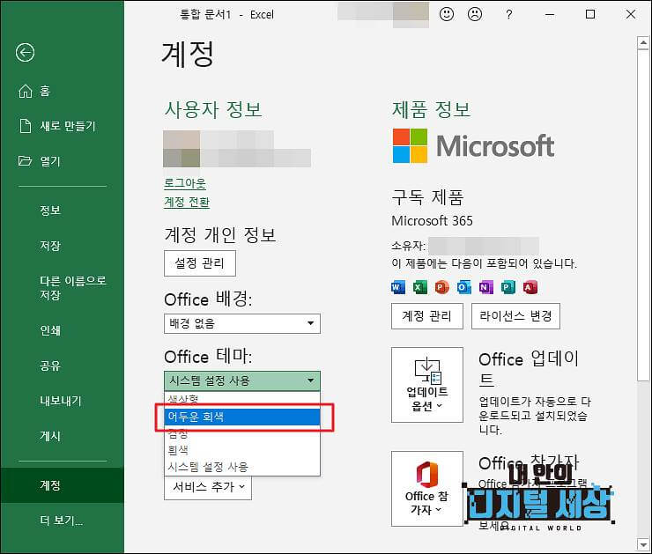Click the PowerPoint app icon
This screenshot has height=554, width=652.
coord(442,287)
